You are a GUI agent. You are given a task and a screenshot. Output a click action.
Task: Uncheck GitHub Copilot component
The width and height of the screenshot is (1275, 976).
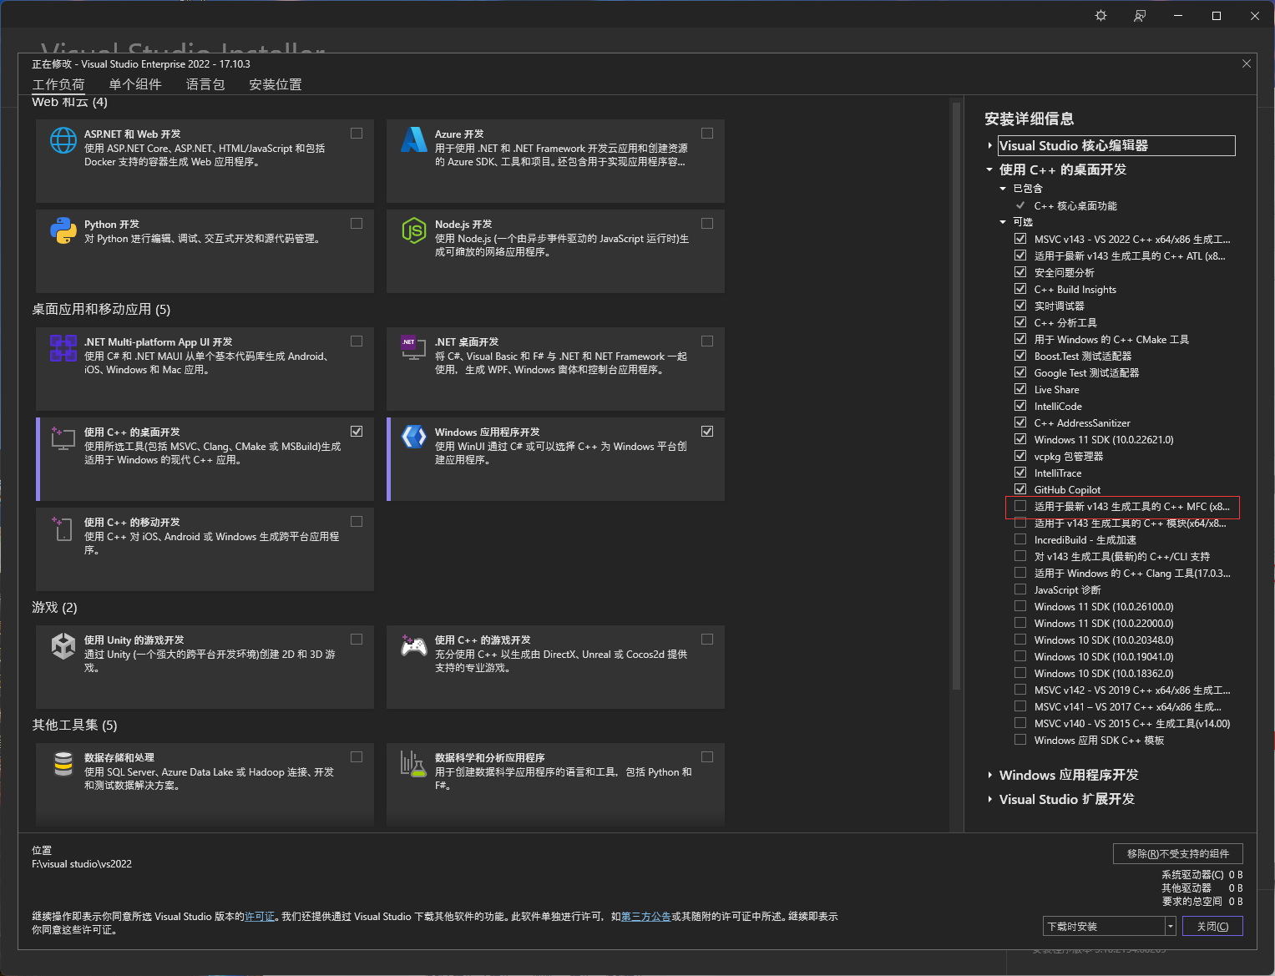coord(1020,489)
